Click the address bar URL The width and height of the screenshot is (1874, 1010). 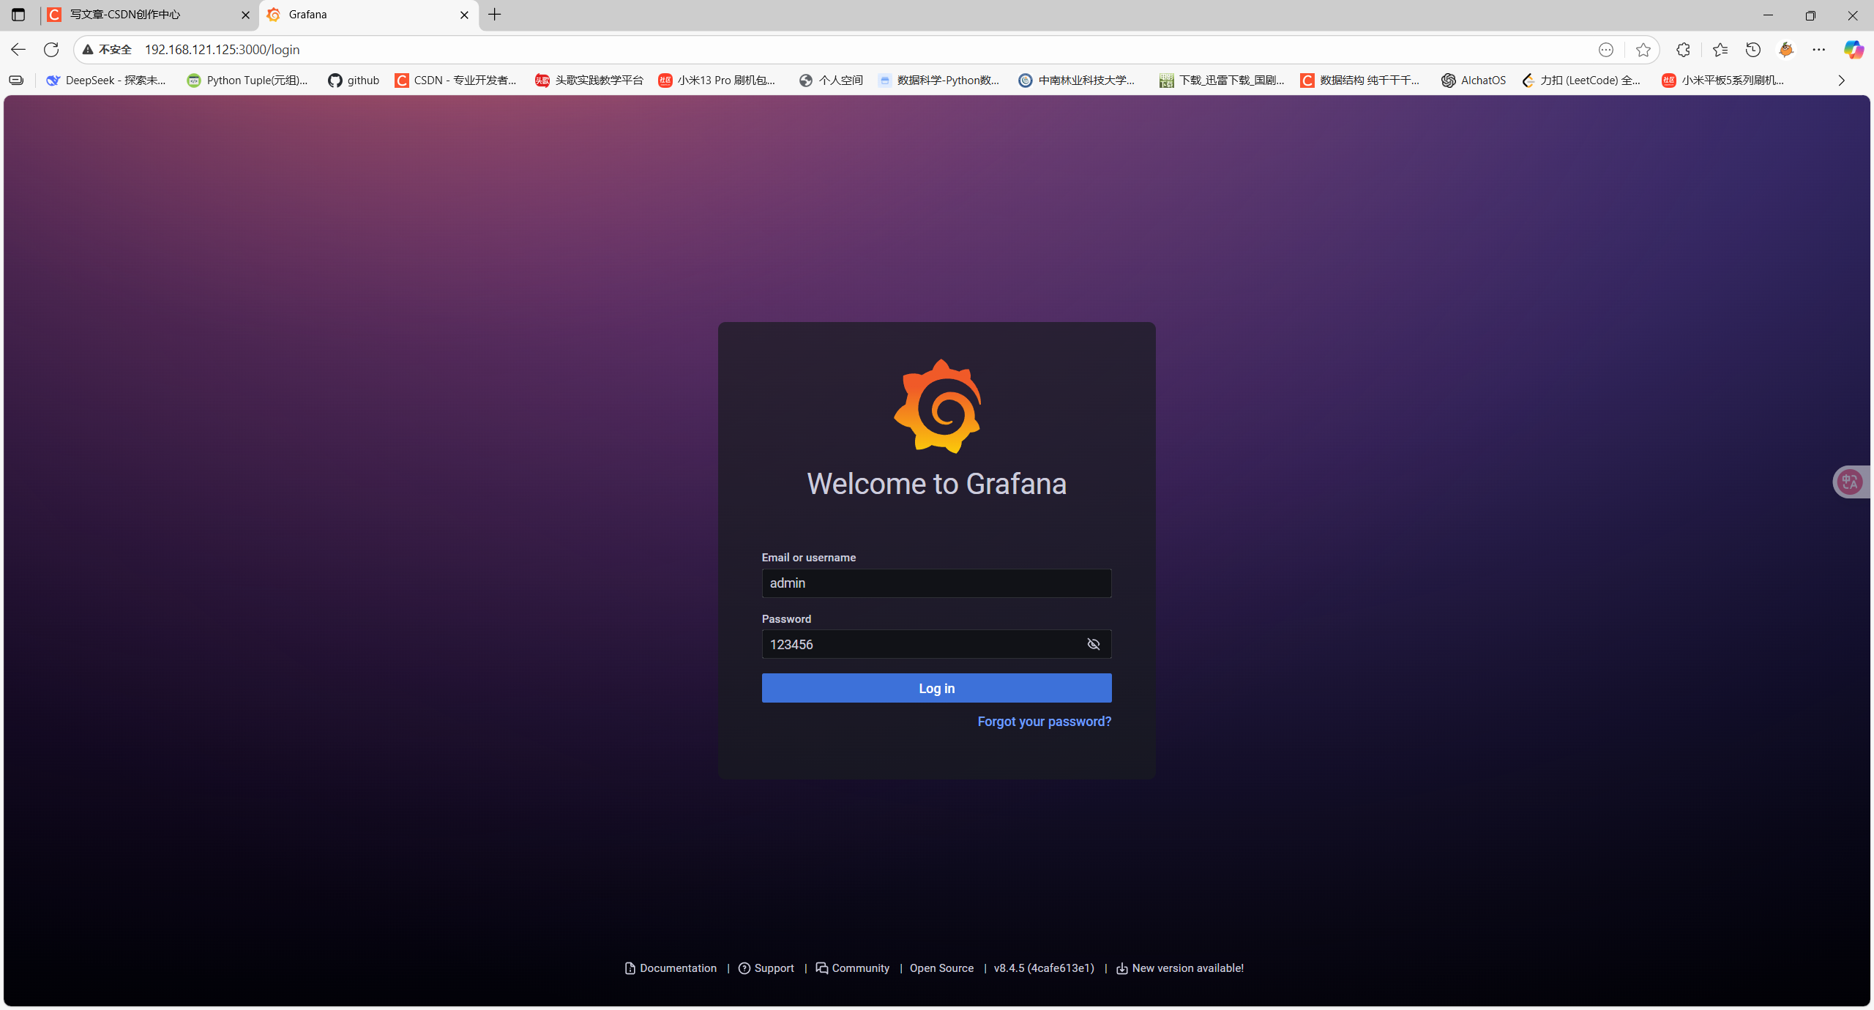222,50
